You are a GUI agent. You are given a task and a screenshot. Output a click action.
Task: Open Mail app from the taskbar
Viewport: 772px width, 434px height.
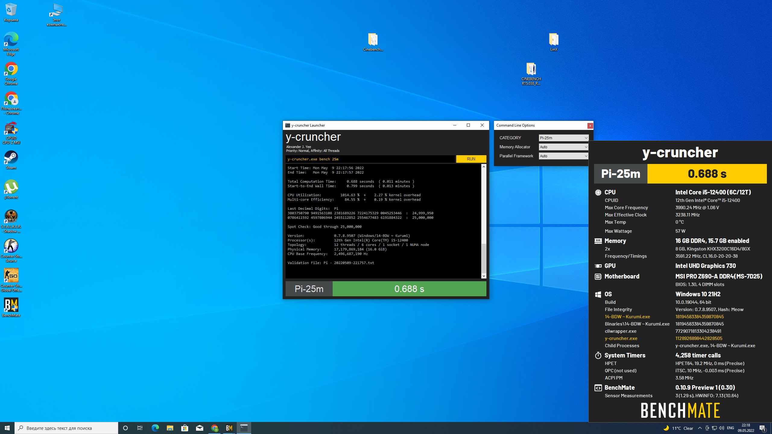(199, 428)
